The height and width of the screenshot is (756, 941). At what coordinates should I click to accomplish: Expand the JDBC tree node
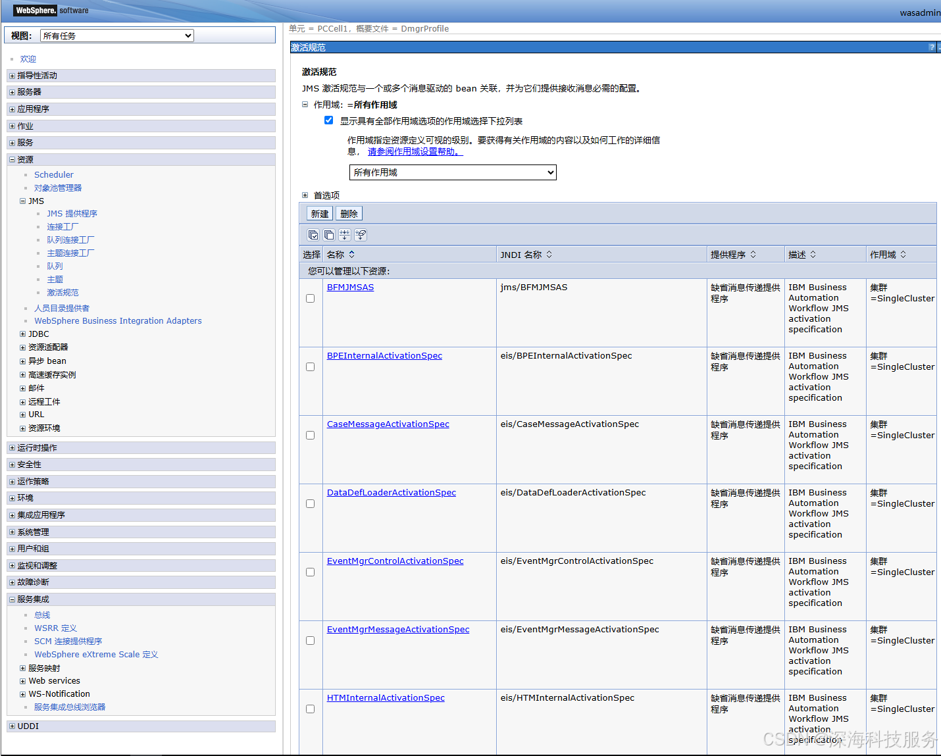(22, 334)
